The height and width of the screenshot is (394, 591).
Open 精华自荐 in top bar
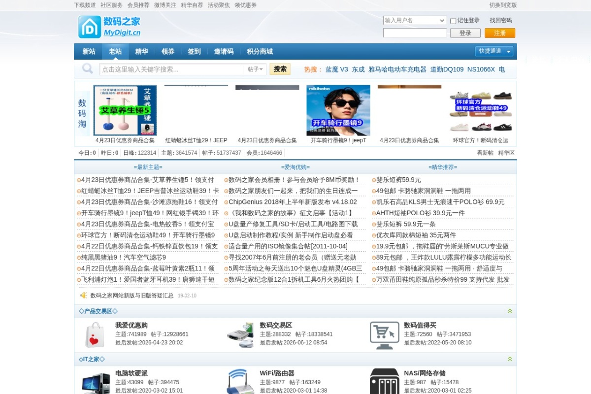tap(192, 5)
